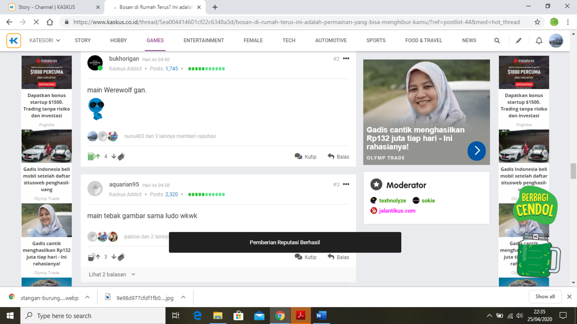Click Balas on bukhorigan's post
The image size is (577, 324).
[338, 157]
